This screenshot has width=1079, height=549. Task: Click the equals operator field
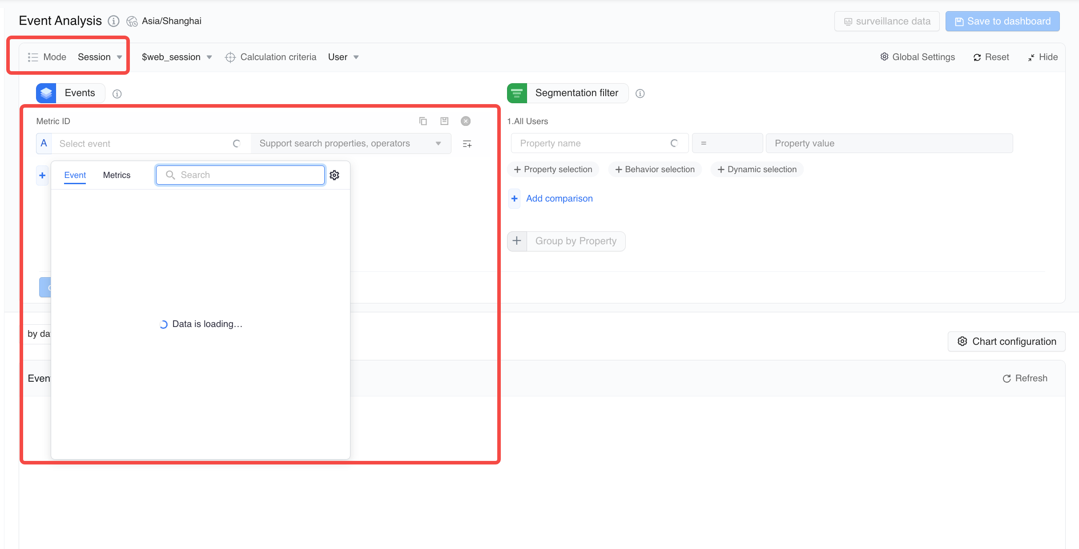[x=727, y=143]
